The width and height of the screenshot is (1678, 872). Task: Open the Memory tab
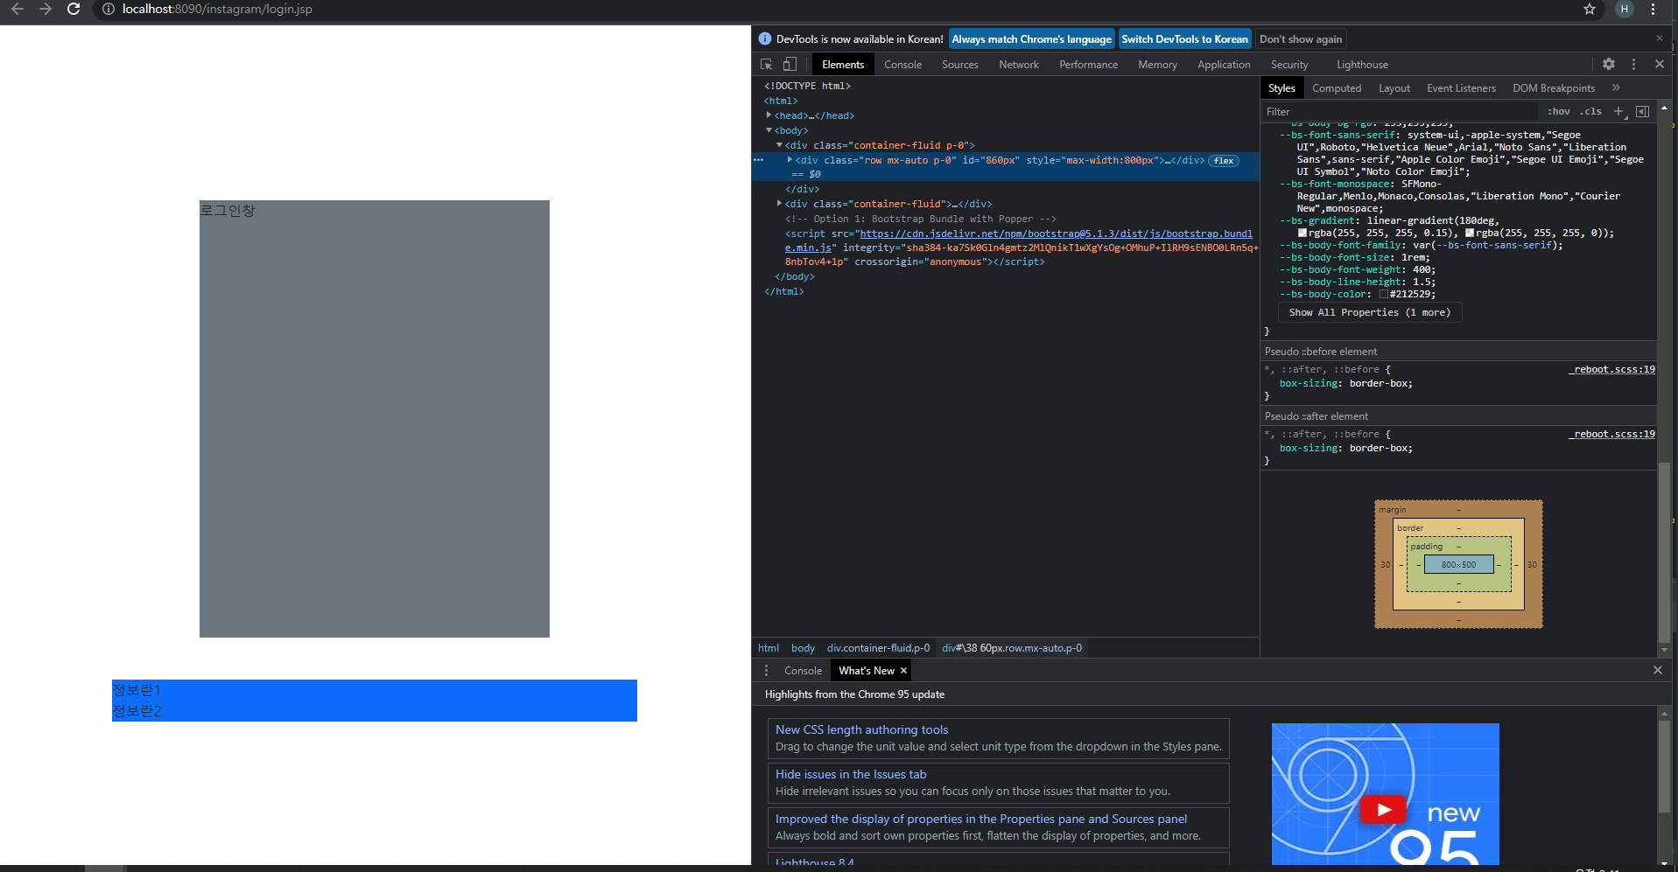[x=1157, y=65]
